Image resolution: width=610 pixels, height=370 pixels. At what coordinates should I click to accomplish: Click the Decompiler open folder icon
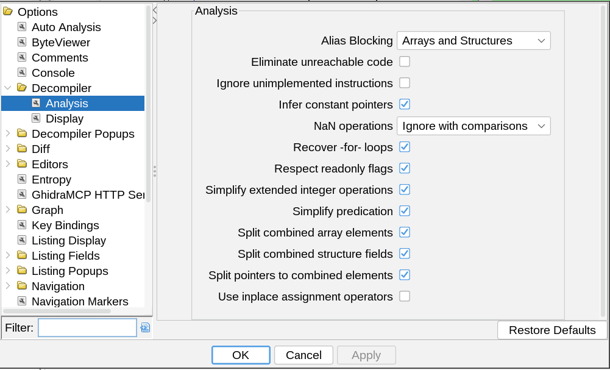[22, 88]
